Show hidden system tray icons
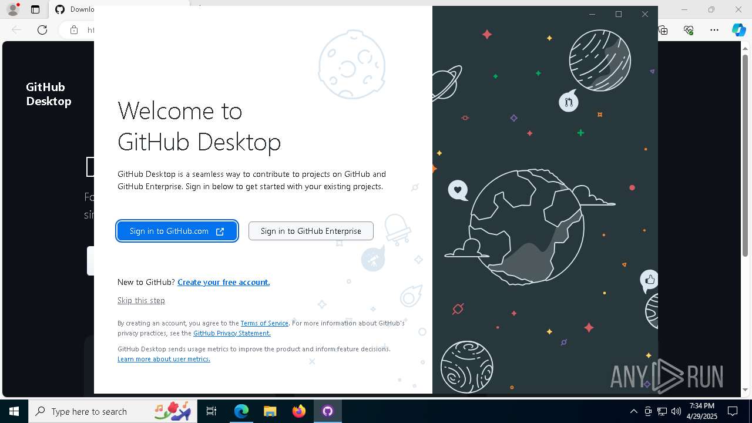Image resolution: width=752 pixels, height=423 pixels. click(x=633, y=411)
